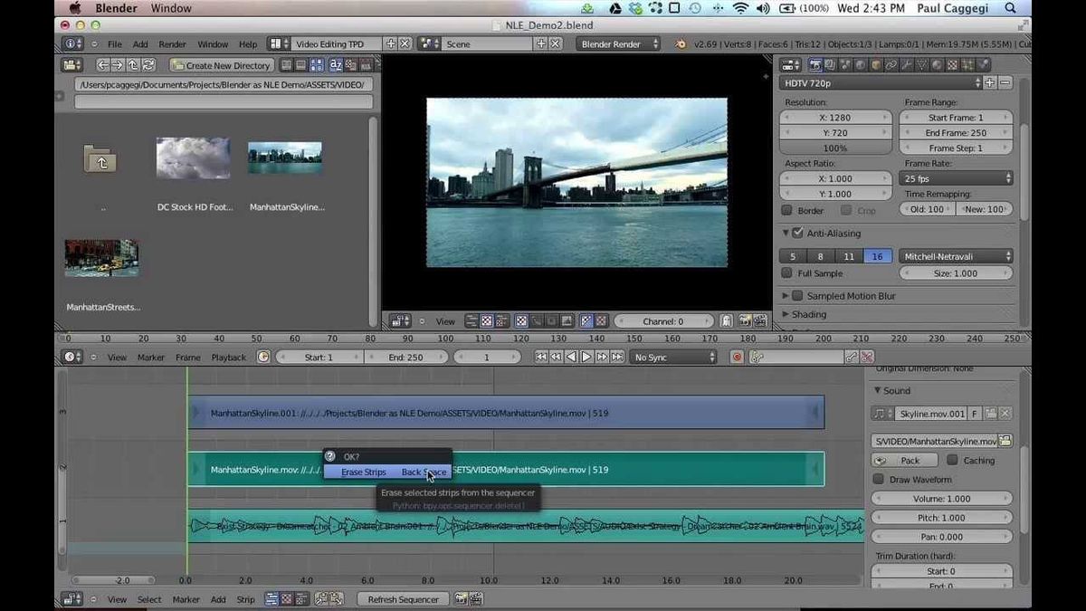Jump to start of timeline playback
The width and height of the screenshot is (1086, 611).
540,357
